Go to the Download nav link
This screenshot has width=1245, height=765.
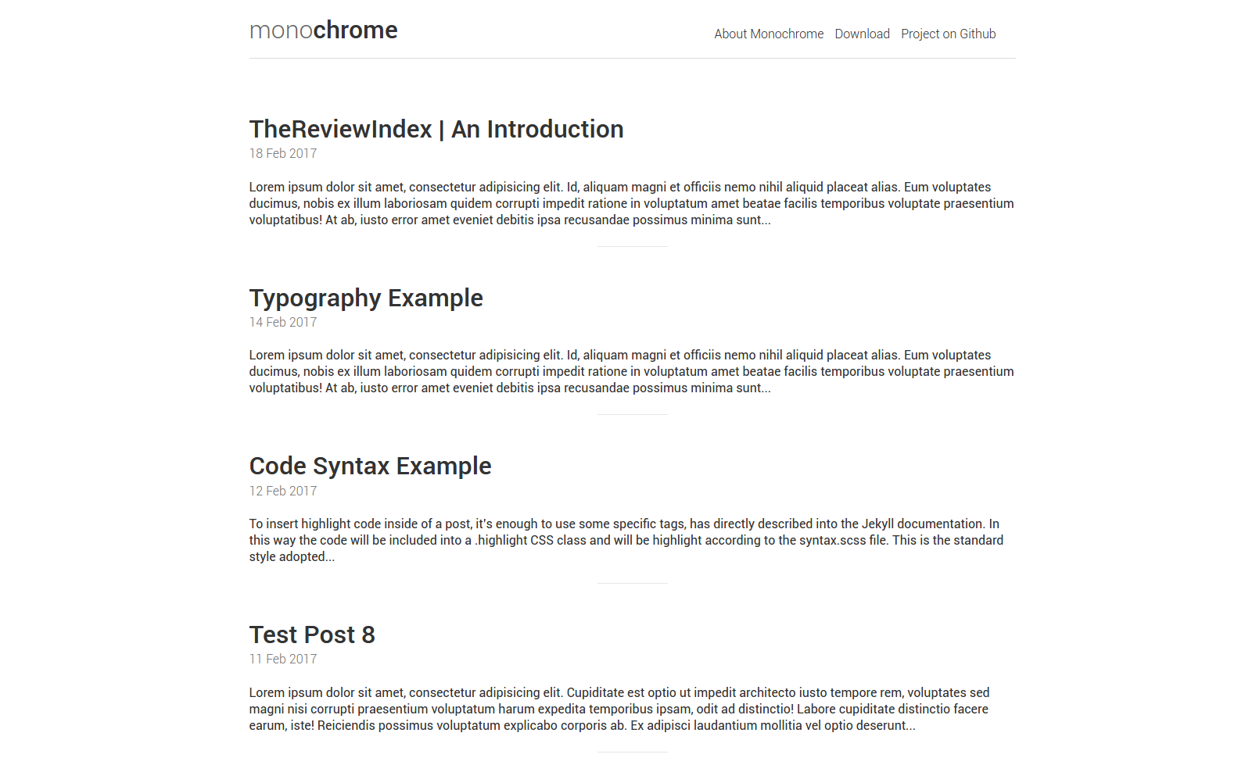click(x=862, y=34)
